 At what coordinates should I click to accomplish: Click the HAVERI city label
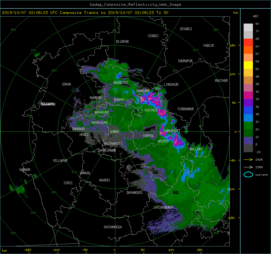click(x=104, y=180)
